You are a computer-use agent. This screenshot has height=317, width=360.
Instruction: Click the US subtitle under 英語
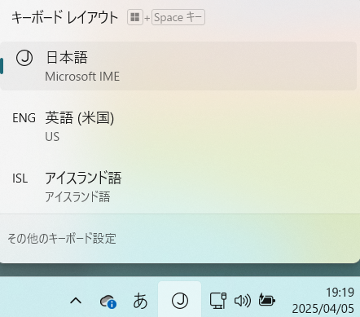pyautogui.click(x=52, y=137)
